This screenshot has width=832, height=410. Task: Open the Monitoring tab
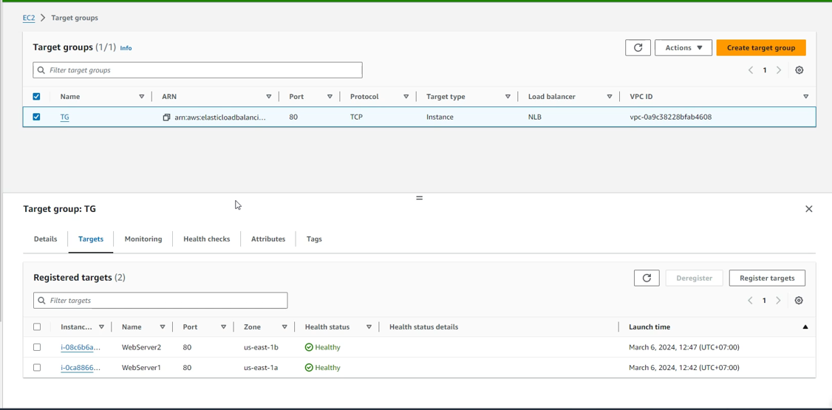point(143,239)
